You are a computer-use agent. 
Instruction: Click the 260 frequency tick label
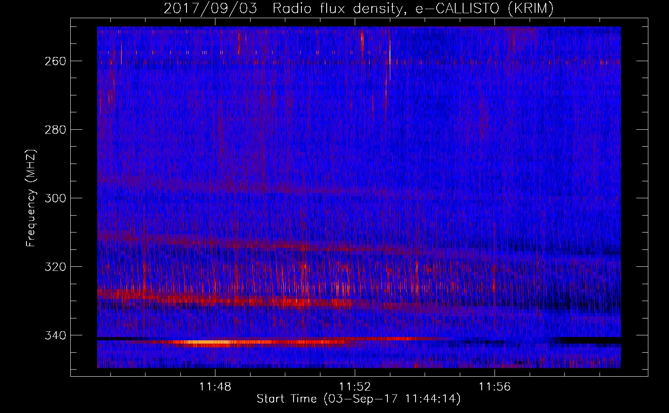(x=55, y=61)
